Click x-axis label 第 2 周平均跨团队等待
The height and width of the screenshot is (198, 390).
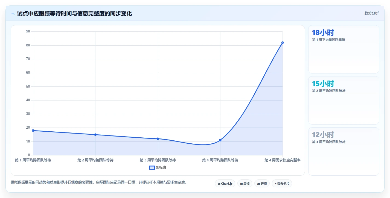[x=95, y=160]
